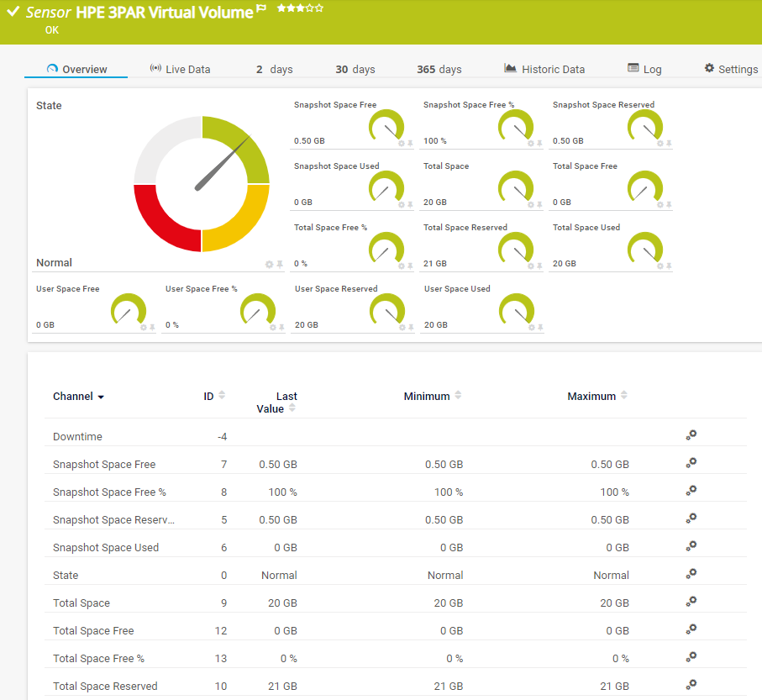762x700 pixels.
Task: Open channel settings gear for the Downtime row
Action: [x=691, y=435]
